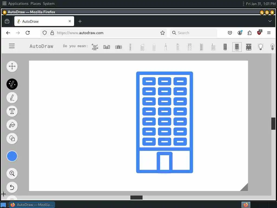Open the Shape tool
Screen dimensions: 277x208
click(12, 138)
